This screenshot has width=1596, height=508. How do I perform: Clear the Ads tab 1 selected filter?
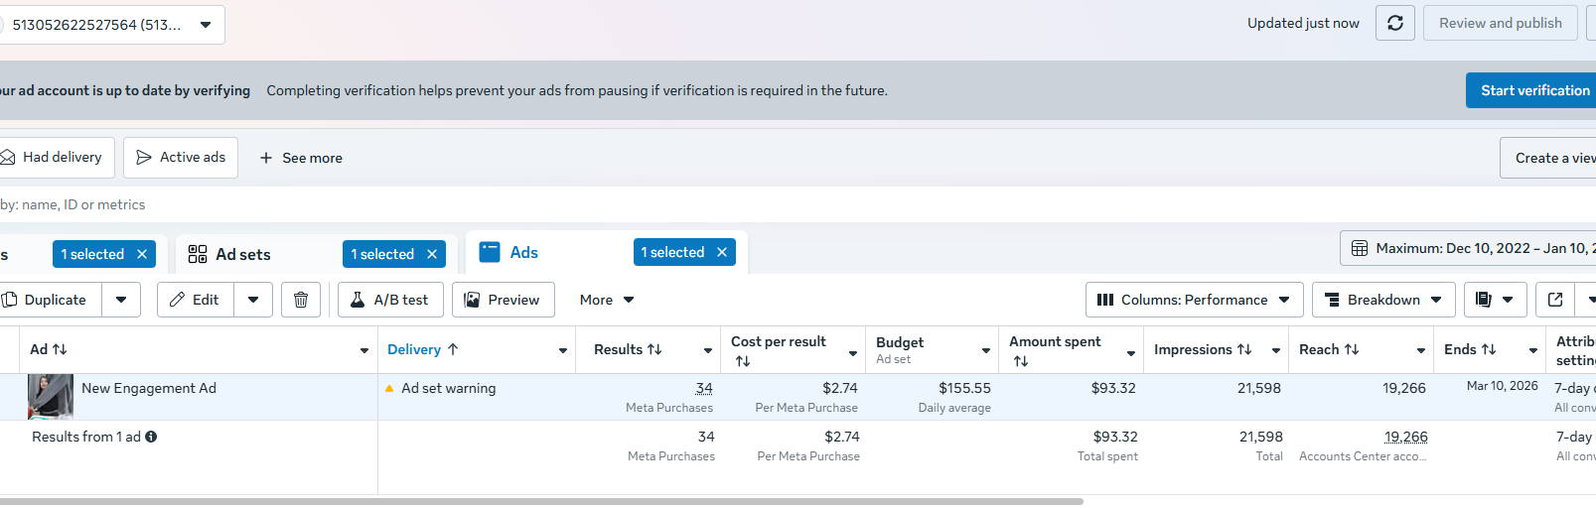[x=722, y=253]
